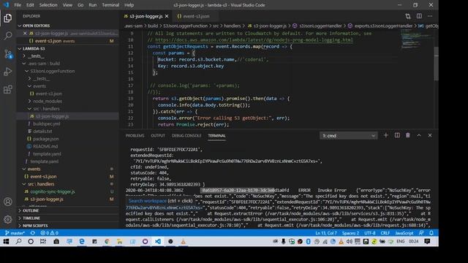This screenshot has height=263, width=468.
Task: Close the s3-json-logger.js editor tab
Action: tap(167, 16)
